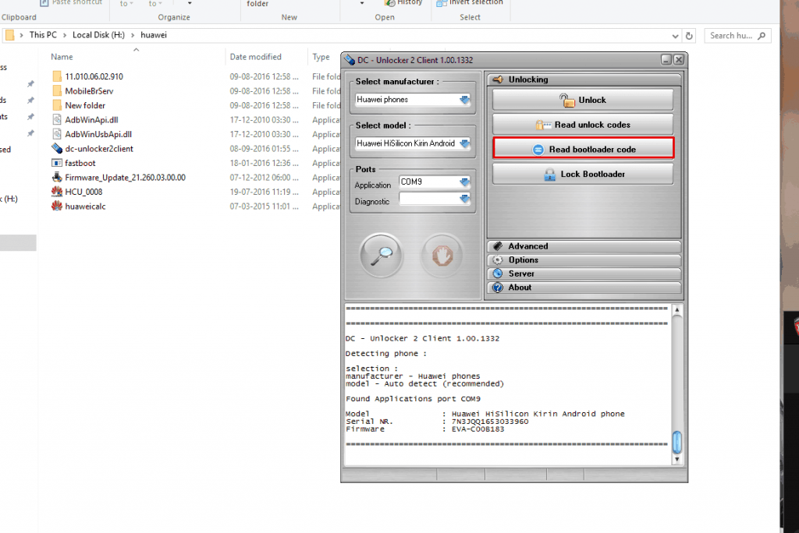This screenshot has width=799, height=533.
Task: Click the Unlock button
Action: [582, 100]
